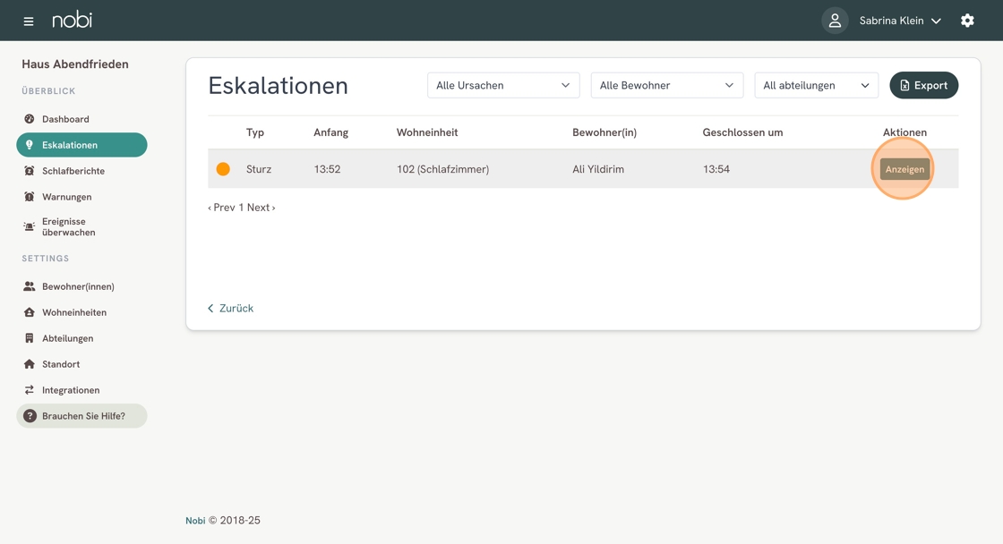The width and height of the screenshot is (1003, 544).
Task: Open Brauchen Sie Hilfe? help
Action: click(82, 416)
